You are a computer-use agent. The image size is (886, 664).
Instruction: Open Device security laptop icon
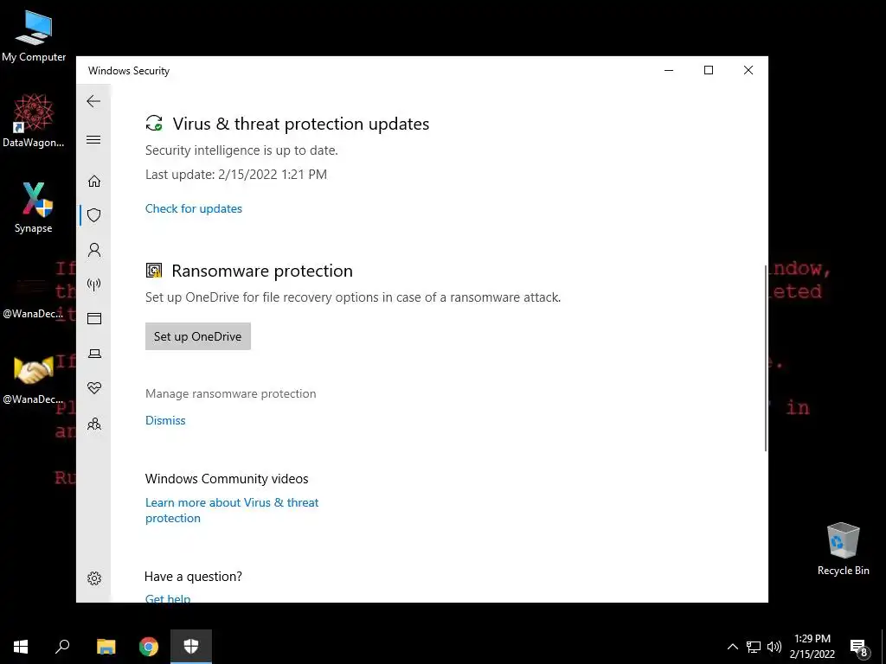point(94,354)
